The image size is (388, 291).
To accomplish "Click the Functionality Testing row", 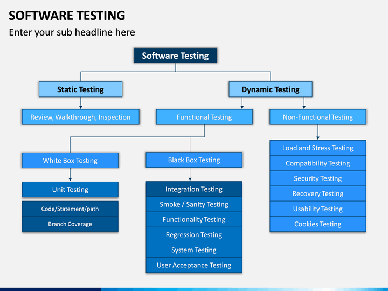I will [x=194, y=219].
